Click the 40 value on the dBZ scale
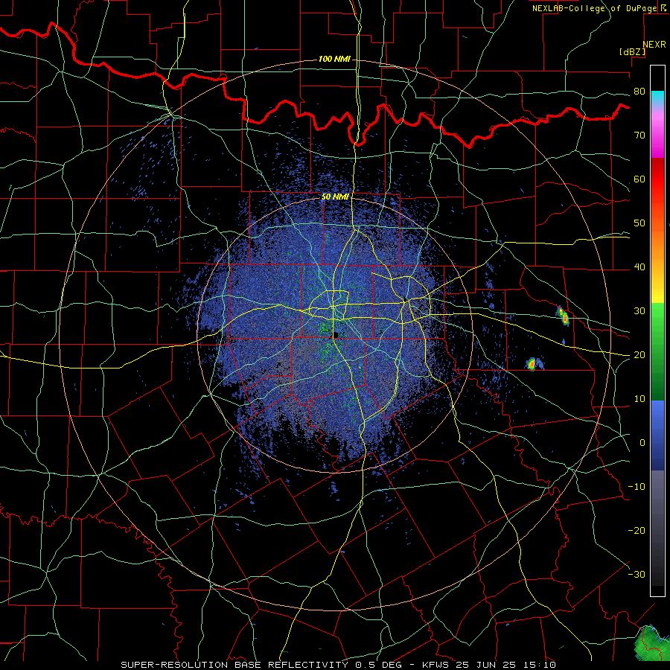The width and height of the screenshot is (670, 670). click(639, 267)
